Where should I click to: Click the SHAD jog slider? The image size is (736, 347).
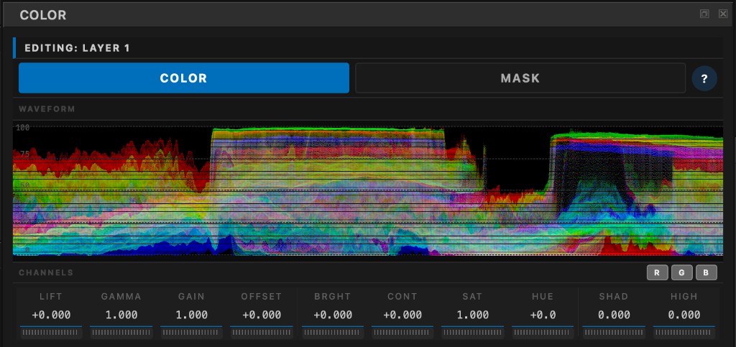pos(614,333)
